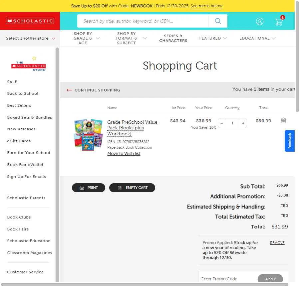This screenshot has height=287, width=300.
Task: Open Back to School sidebar link
Action: coord(23,93)
